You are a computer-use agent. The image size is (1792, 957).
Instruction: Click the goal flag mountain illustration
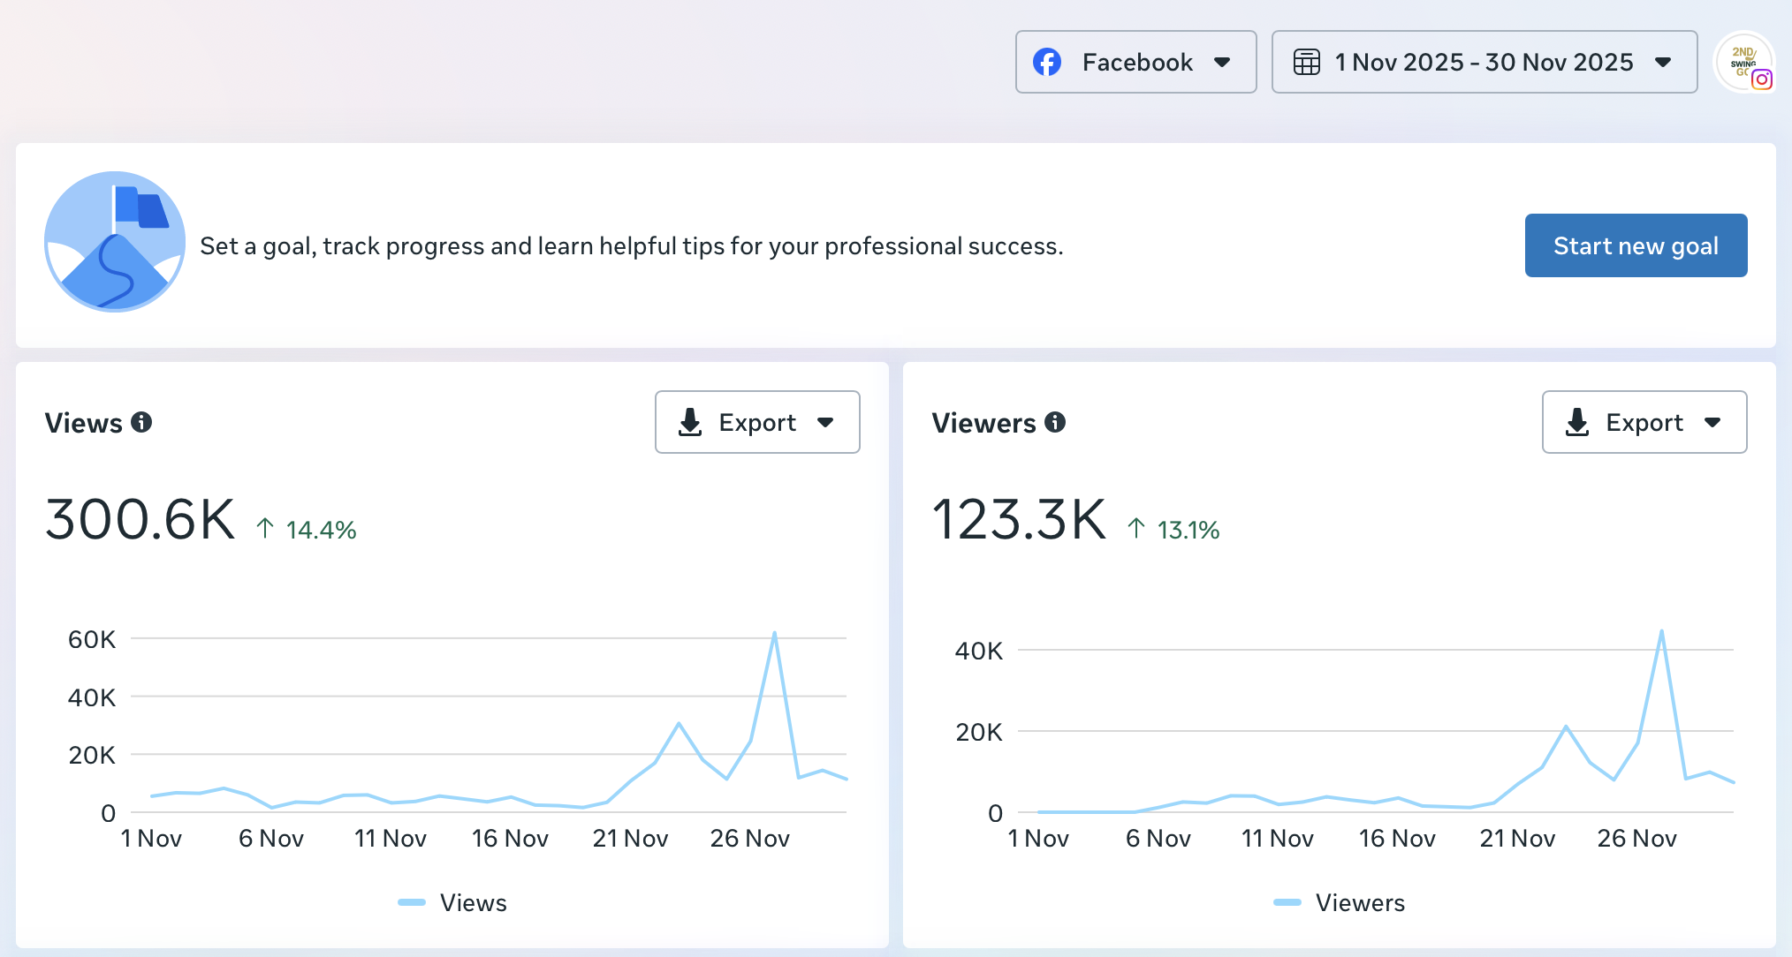click(115, 242)
